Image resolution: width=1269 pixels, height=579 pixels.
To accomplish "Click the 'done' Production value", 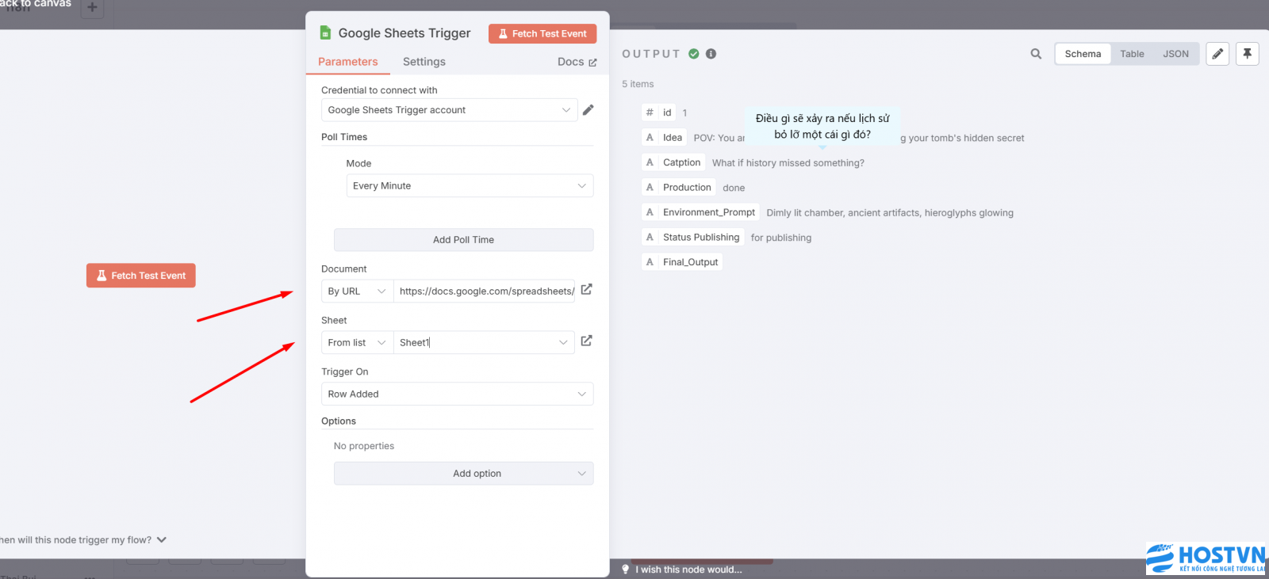I will point(734,189).
